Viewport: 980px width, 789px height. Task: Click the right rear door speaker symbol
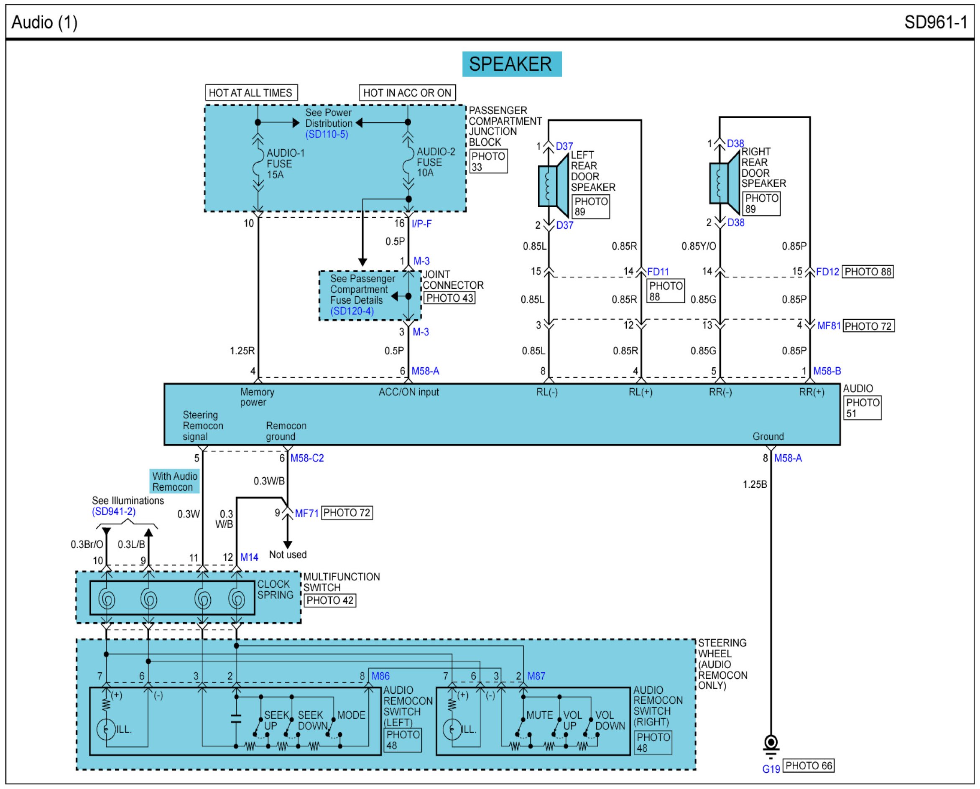tap(725, 183)
